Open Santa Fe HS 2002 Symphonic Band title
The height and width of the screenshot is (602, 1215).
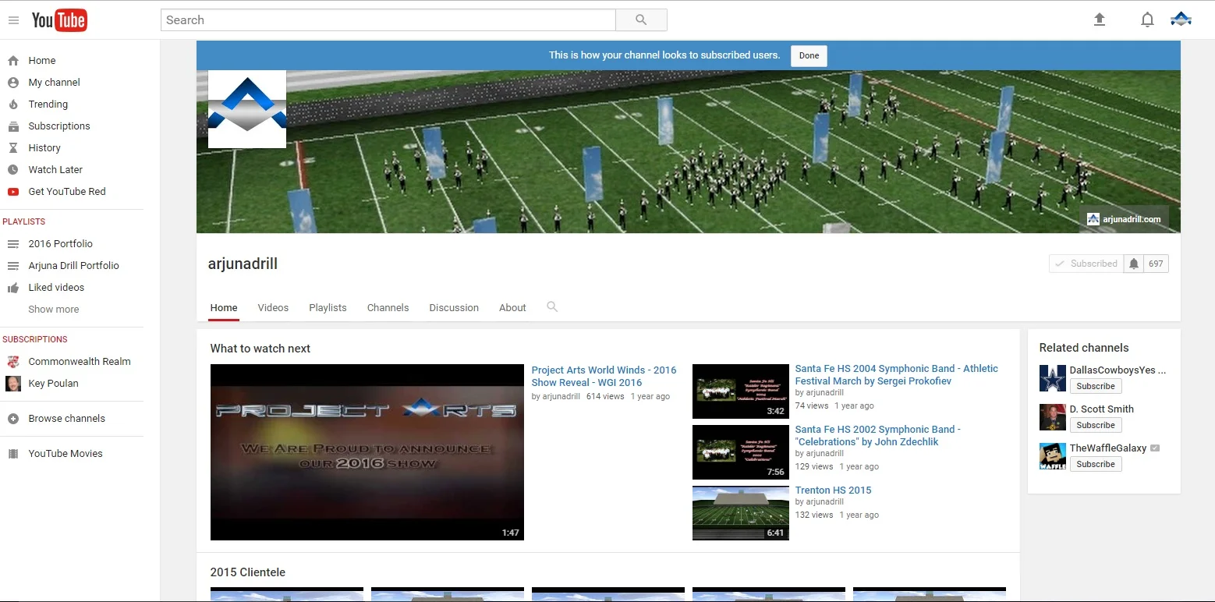point(877,435)
